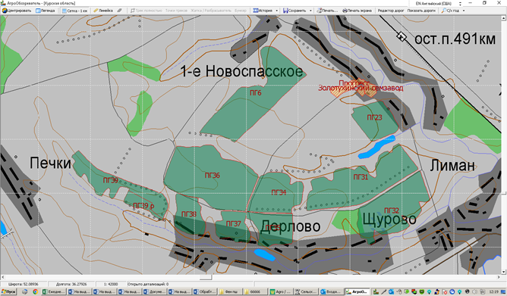This screenshot has width=507, height=296.
Task: Select field ПГ32 on the map
Action: tap(392, 210)
